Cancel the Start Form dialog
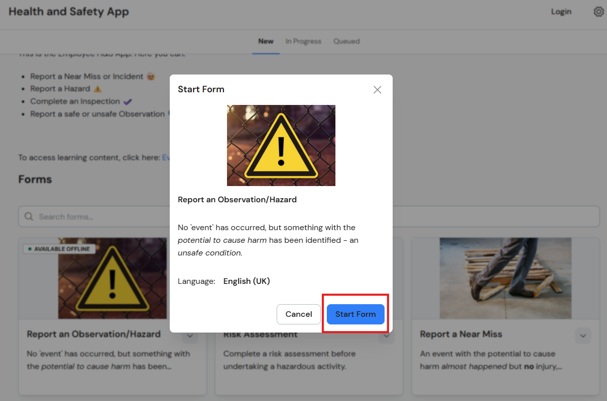Screen dimensions: 607x401 298,314
